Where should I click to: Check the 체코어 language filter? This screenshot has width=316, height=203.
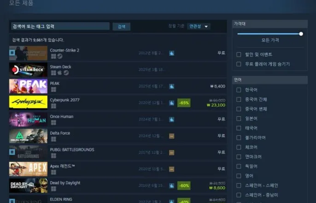tap(239, 147)
